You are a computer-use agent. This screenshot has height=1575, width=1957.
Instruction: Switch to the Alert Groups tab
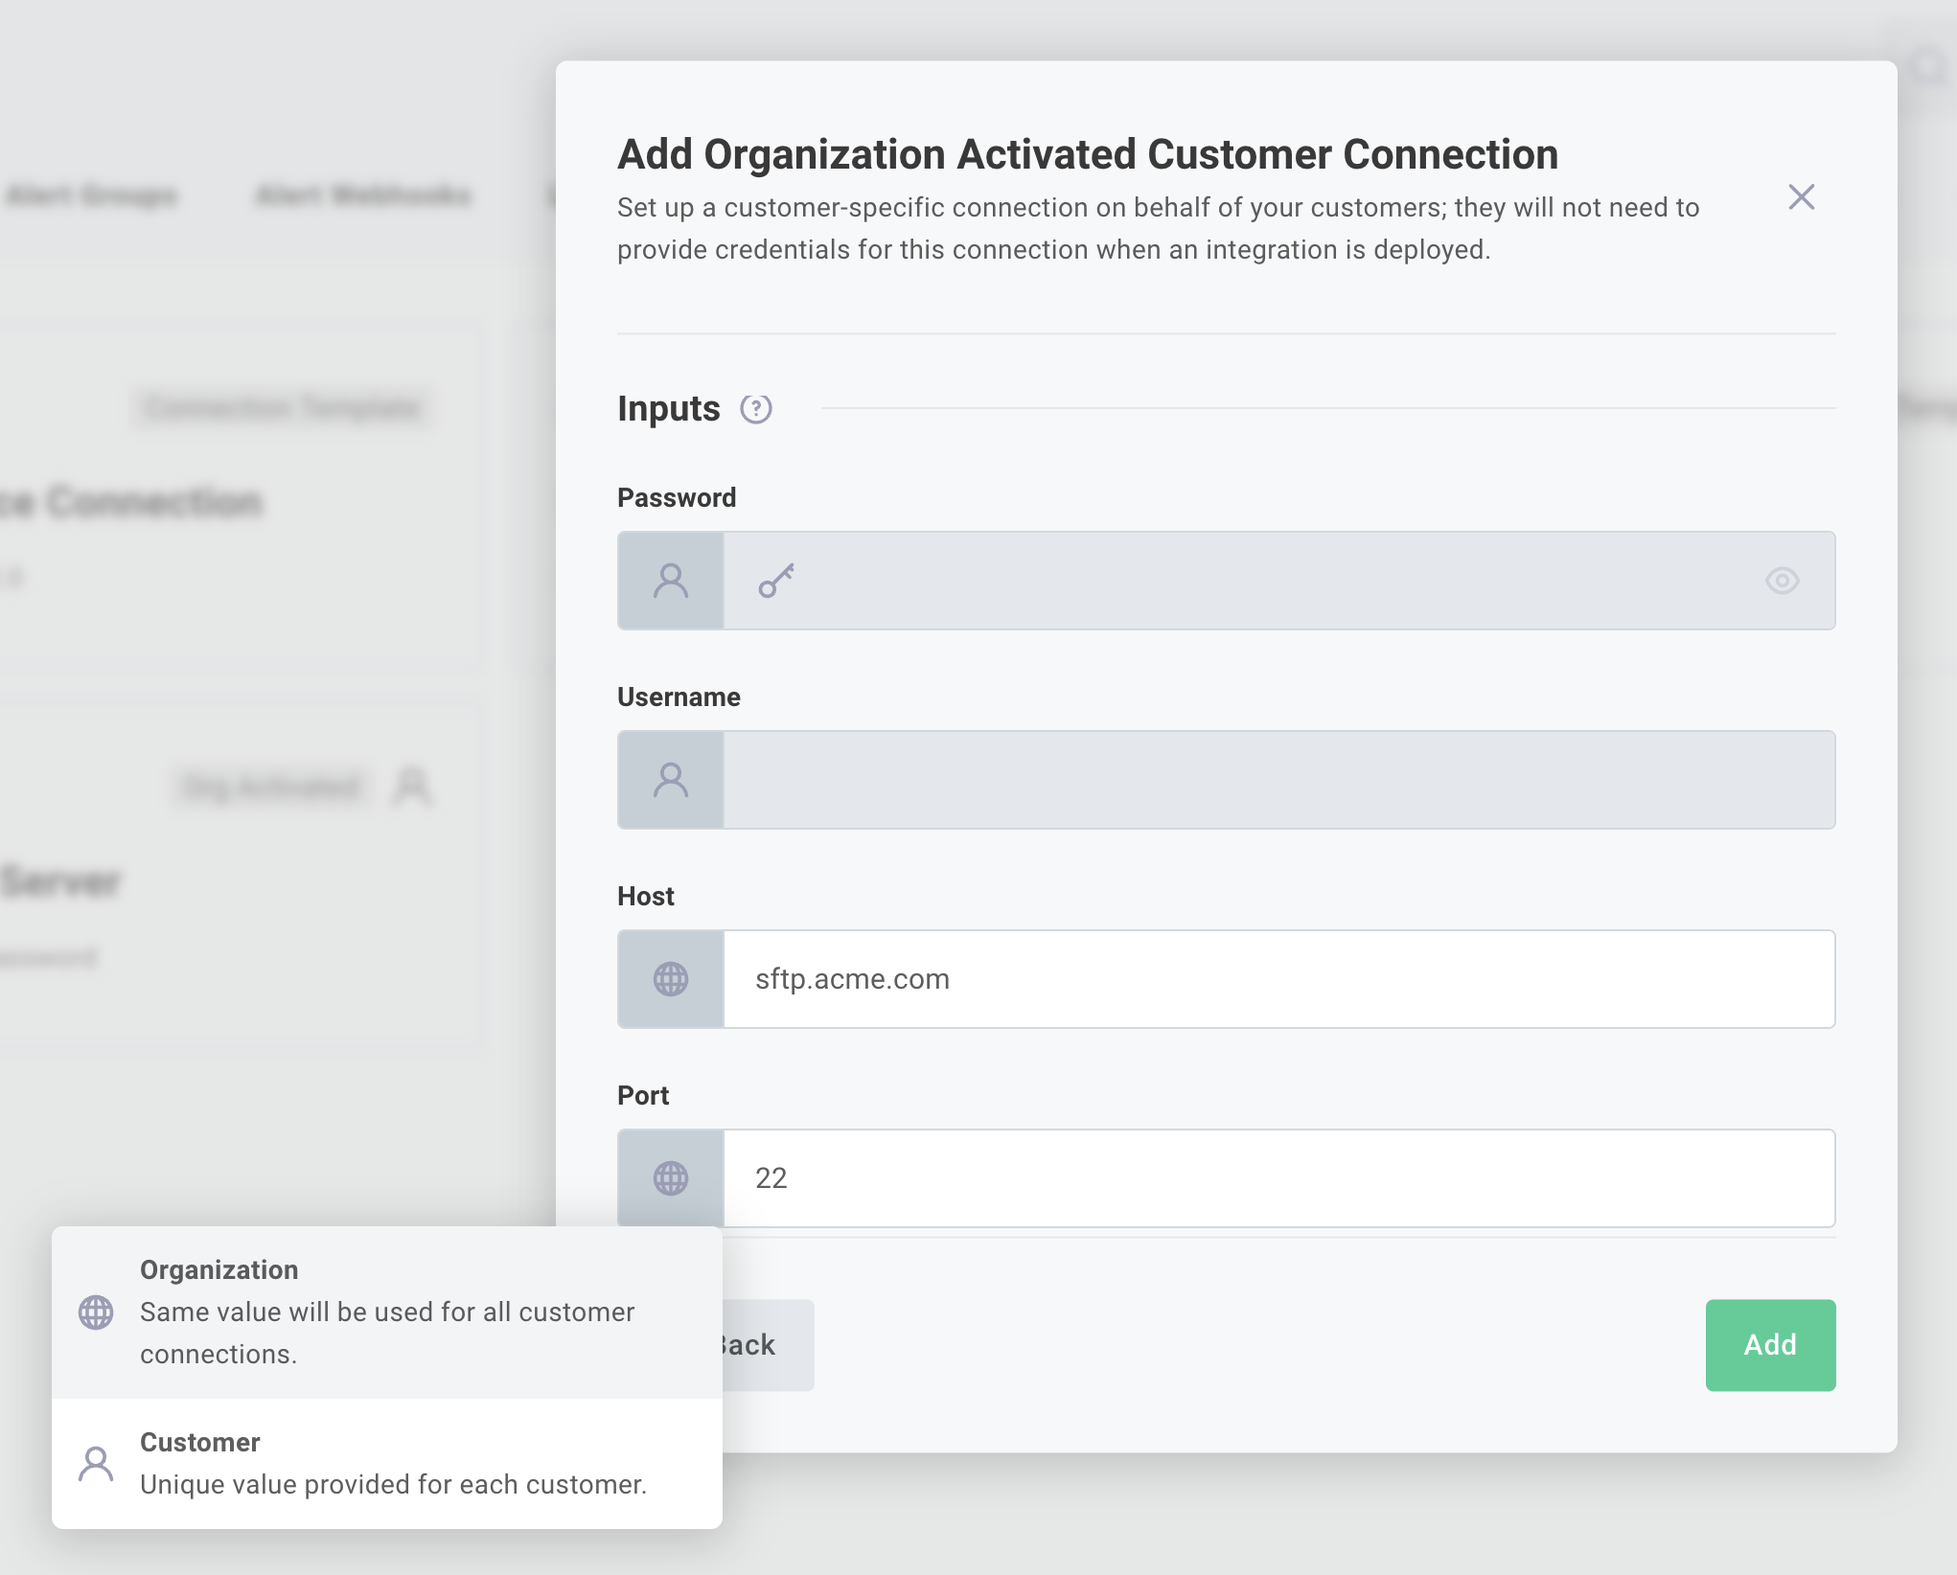point(92,194)
